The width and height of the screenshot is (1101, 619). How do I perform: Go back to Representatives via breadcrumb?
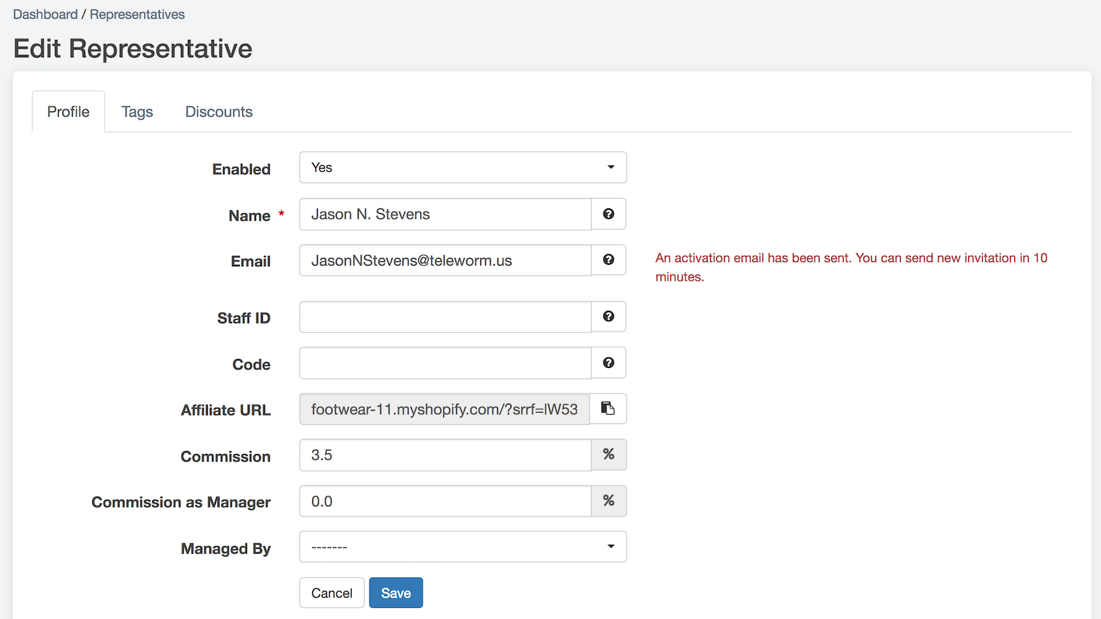pyautogui.click(x=137, y=14)
